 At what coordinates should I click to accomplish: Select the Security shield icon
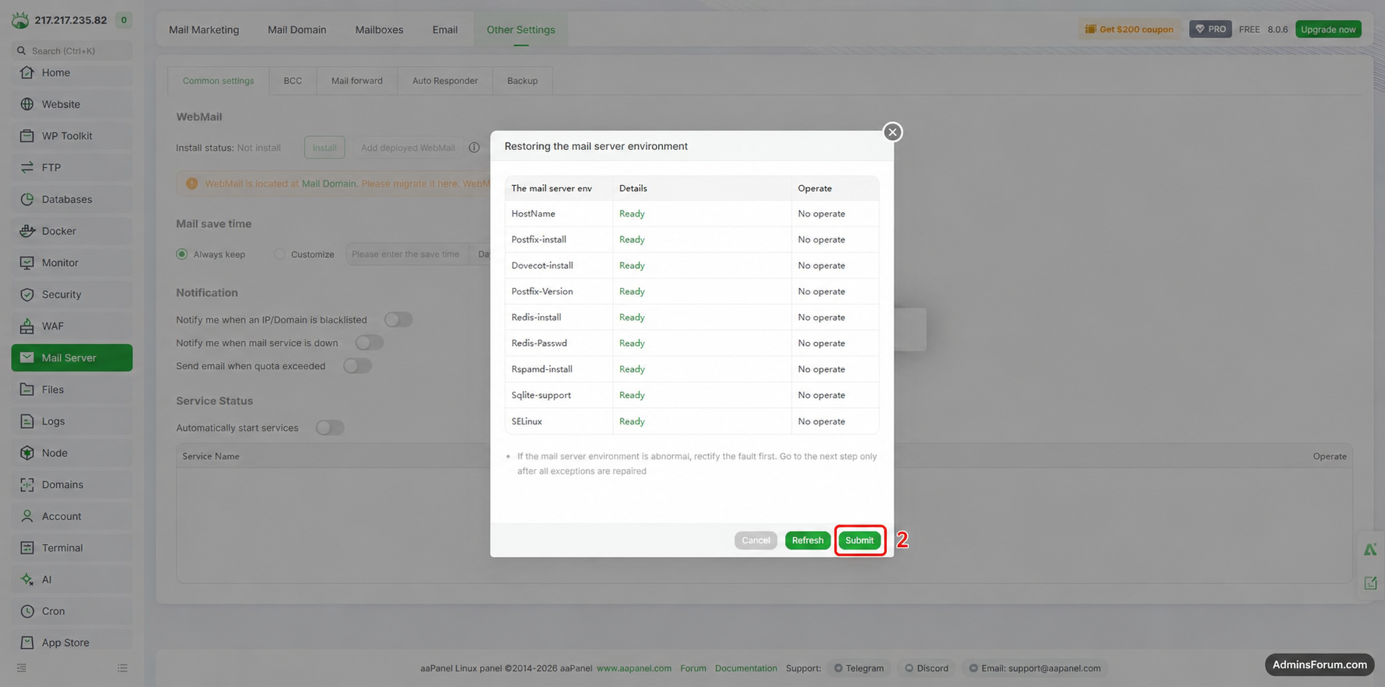tap(27, 295)
